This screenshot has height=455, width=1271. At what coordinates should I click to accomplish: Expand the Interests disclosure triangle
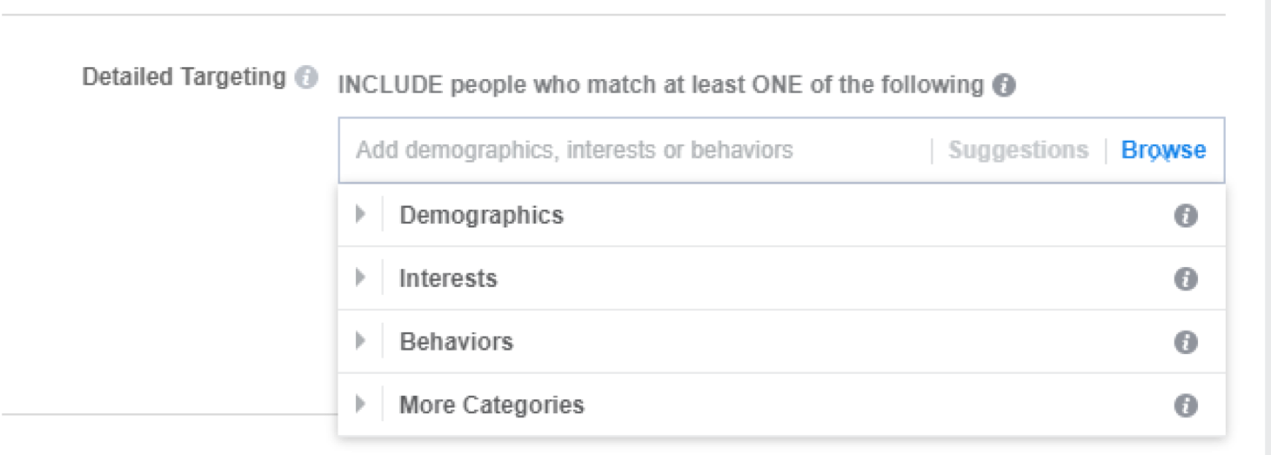pos(360,278)
